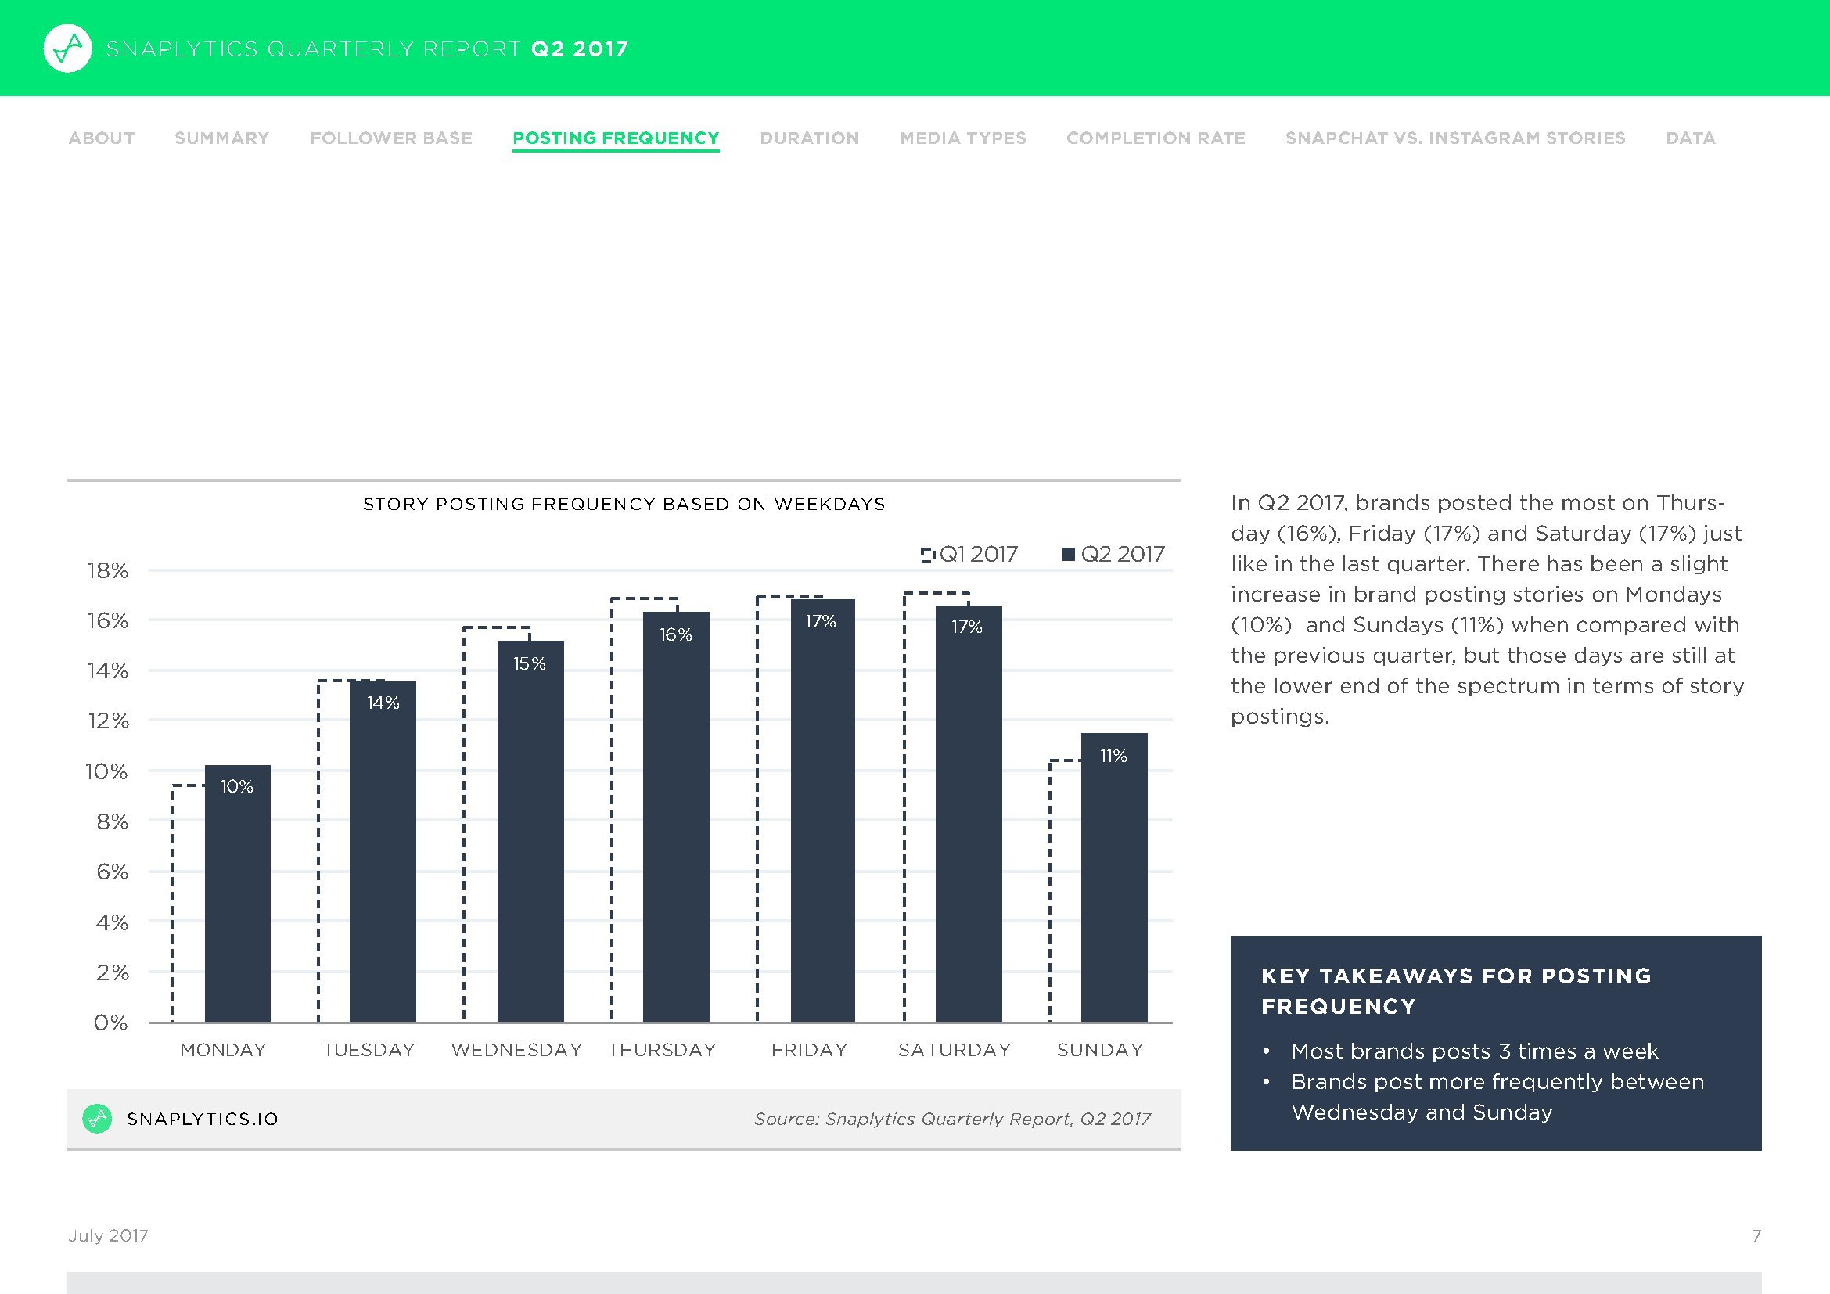Open Snapchat vs. Instagram Stories tab
1830x1294 pixels.
point(1454,138)
